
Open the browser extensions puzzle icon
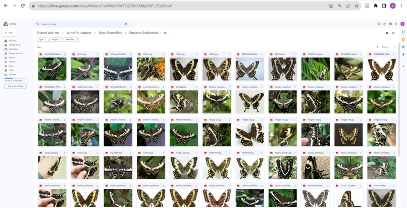click(x=375, y=6)
